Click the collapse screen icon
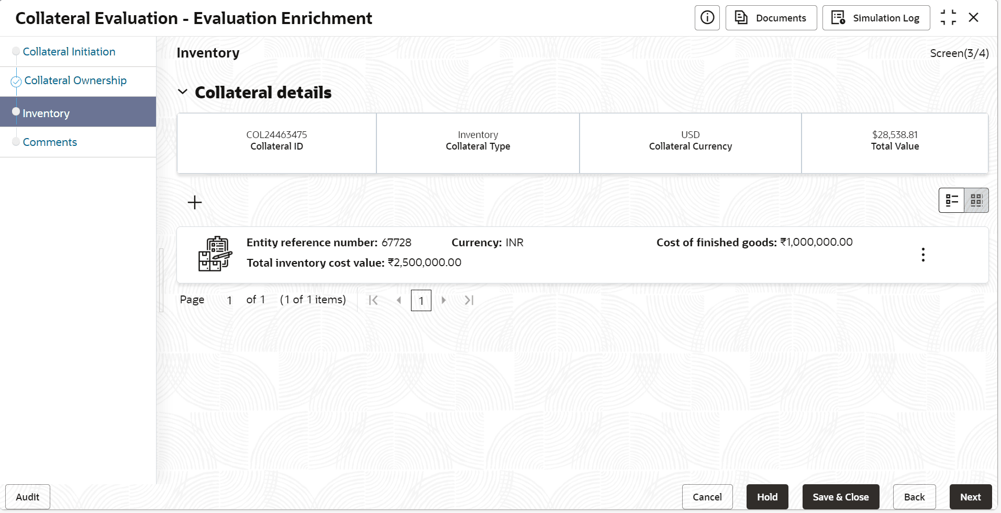Screen dimensions: 1001x513 click(948, 18)
